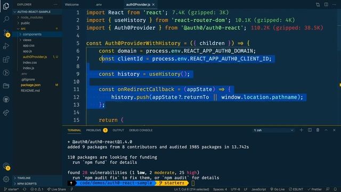Select the auth0Provider.js editor tab
The image size is (341, 192).
(138, 5)
